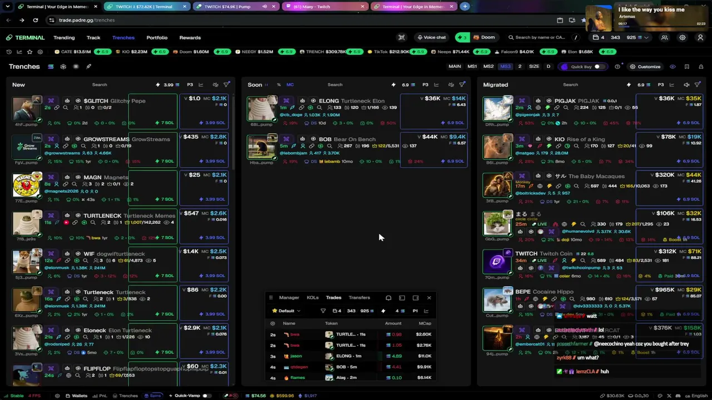712x400 pixels.
Task: Select the Solana chain icon beside Trenches
Action: point(50,67)
